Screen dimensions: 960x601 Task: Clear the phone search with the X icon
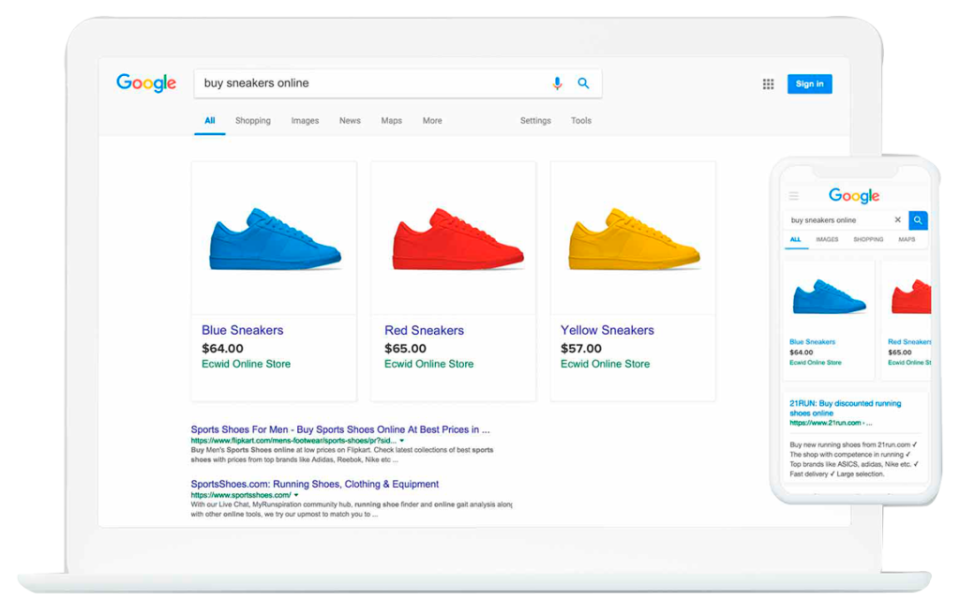(897, 220)
